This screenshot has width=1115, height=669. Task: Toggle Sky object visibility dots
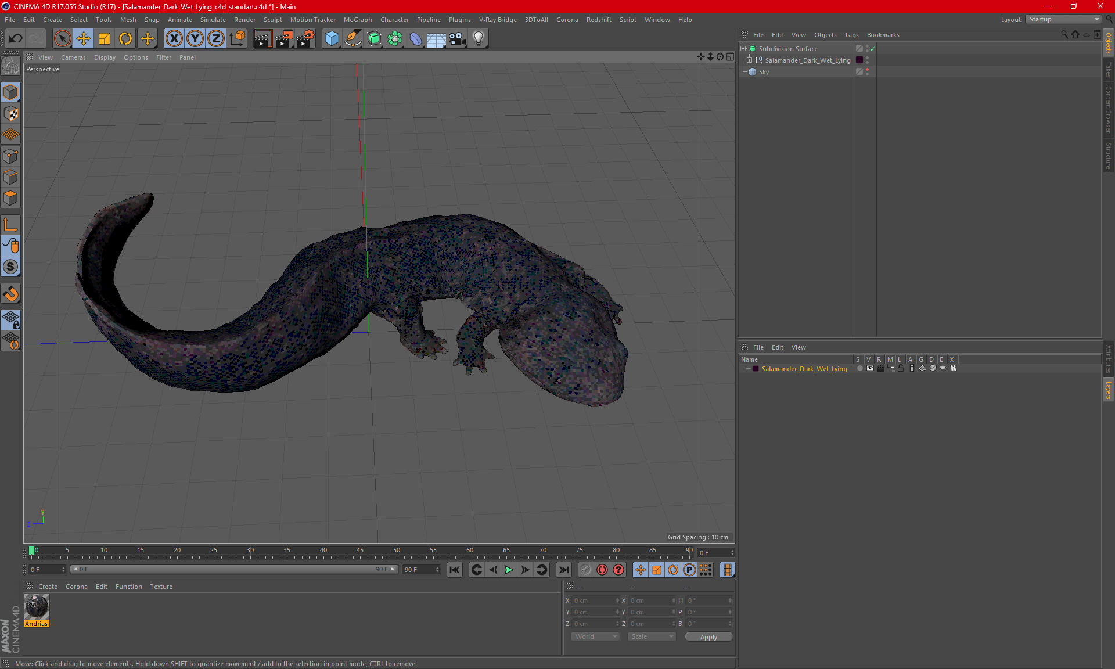868,72
